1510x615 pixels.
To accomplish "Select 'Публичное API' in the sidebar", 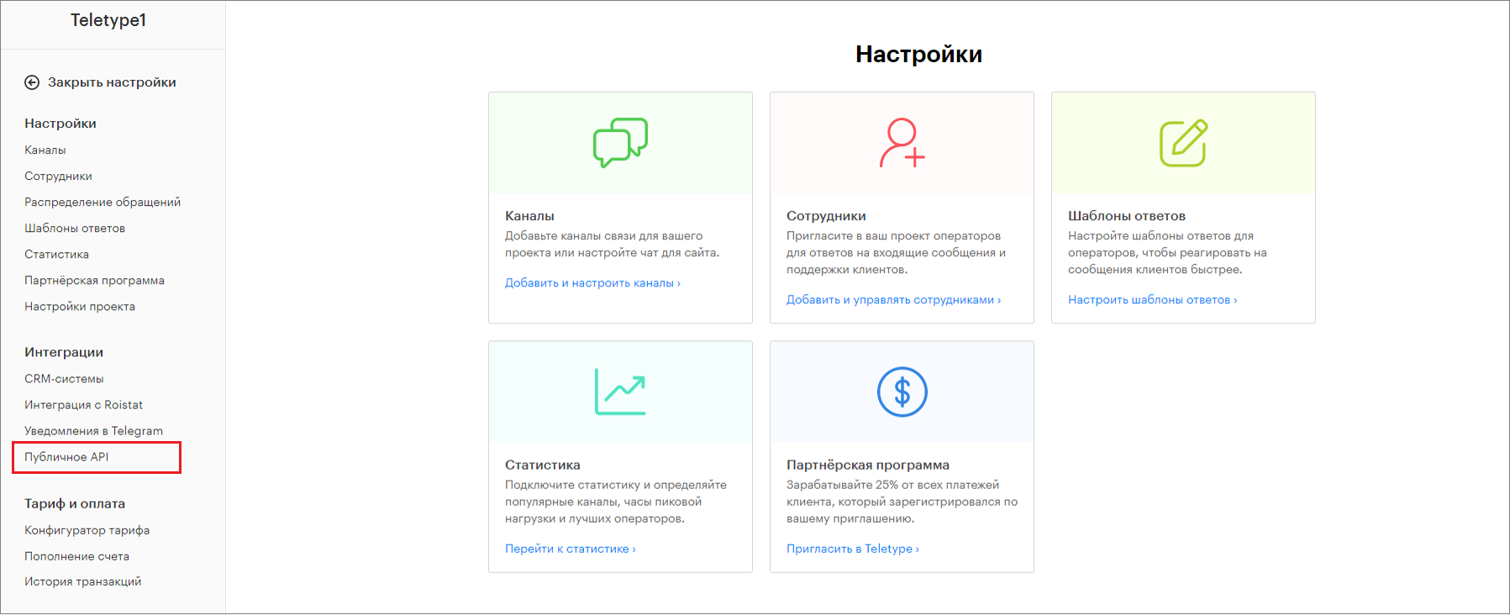I will click(66, 457).
